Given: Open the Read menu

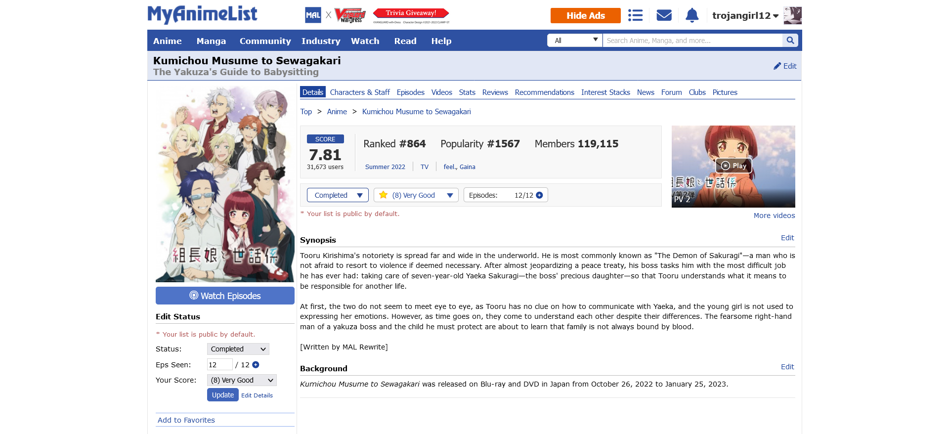Looking at the screenshot, I should pyautogui.click(x=405, y=41).
